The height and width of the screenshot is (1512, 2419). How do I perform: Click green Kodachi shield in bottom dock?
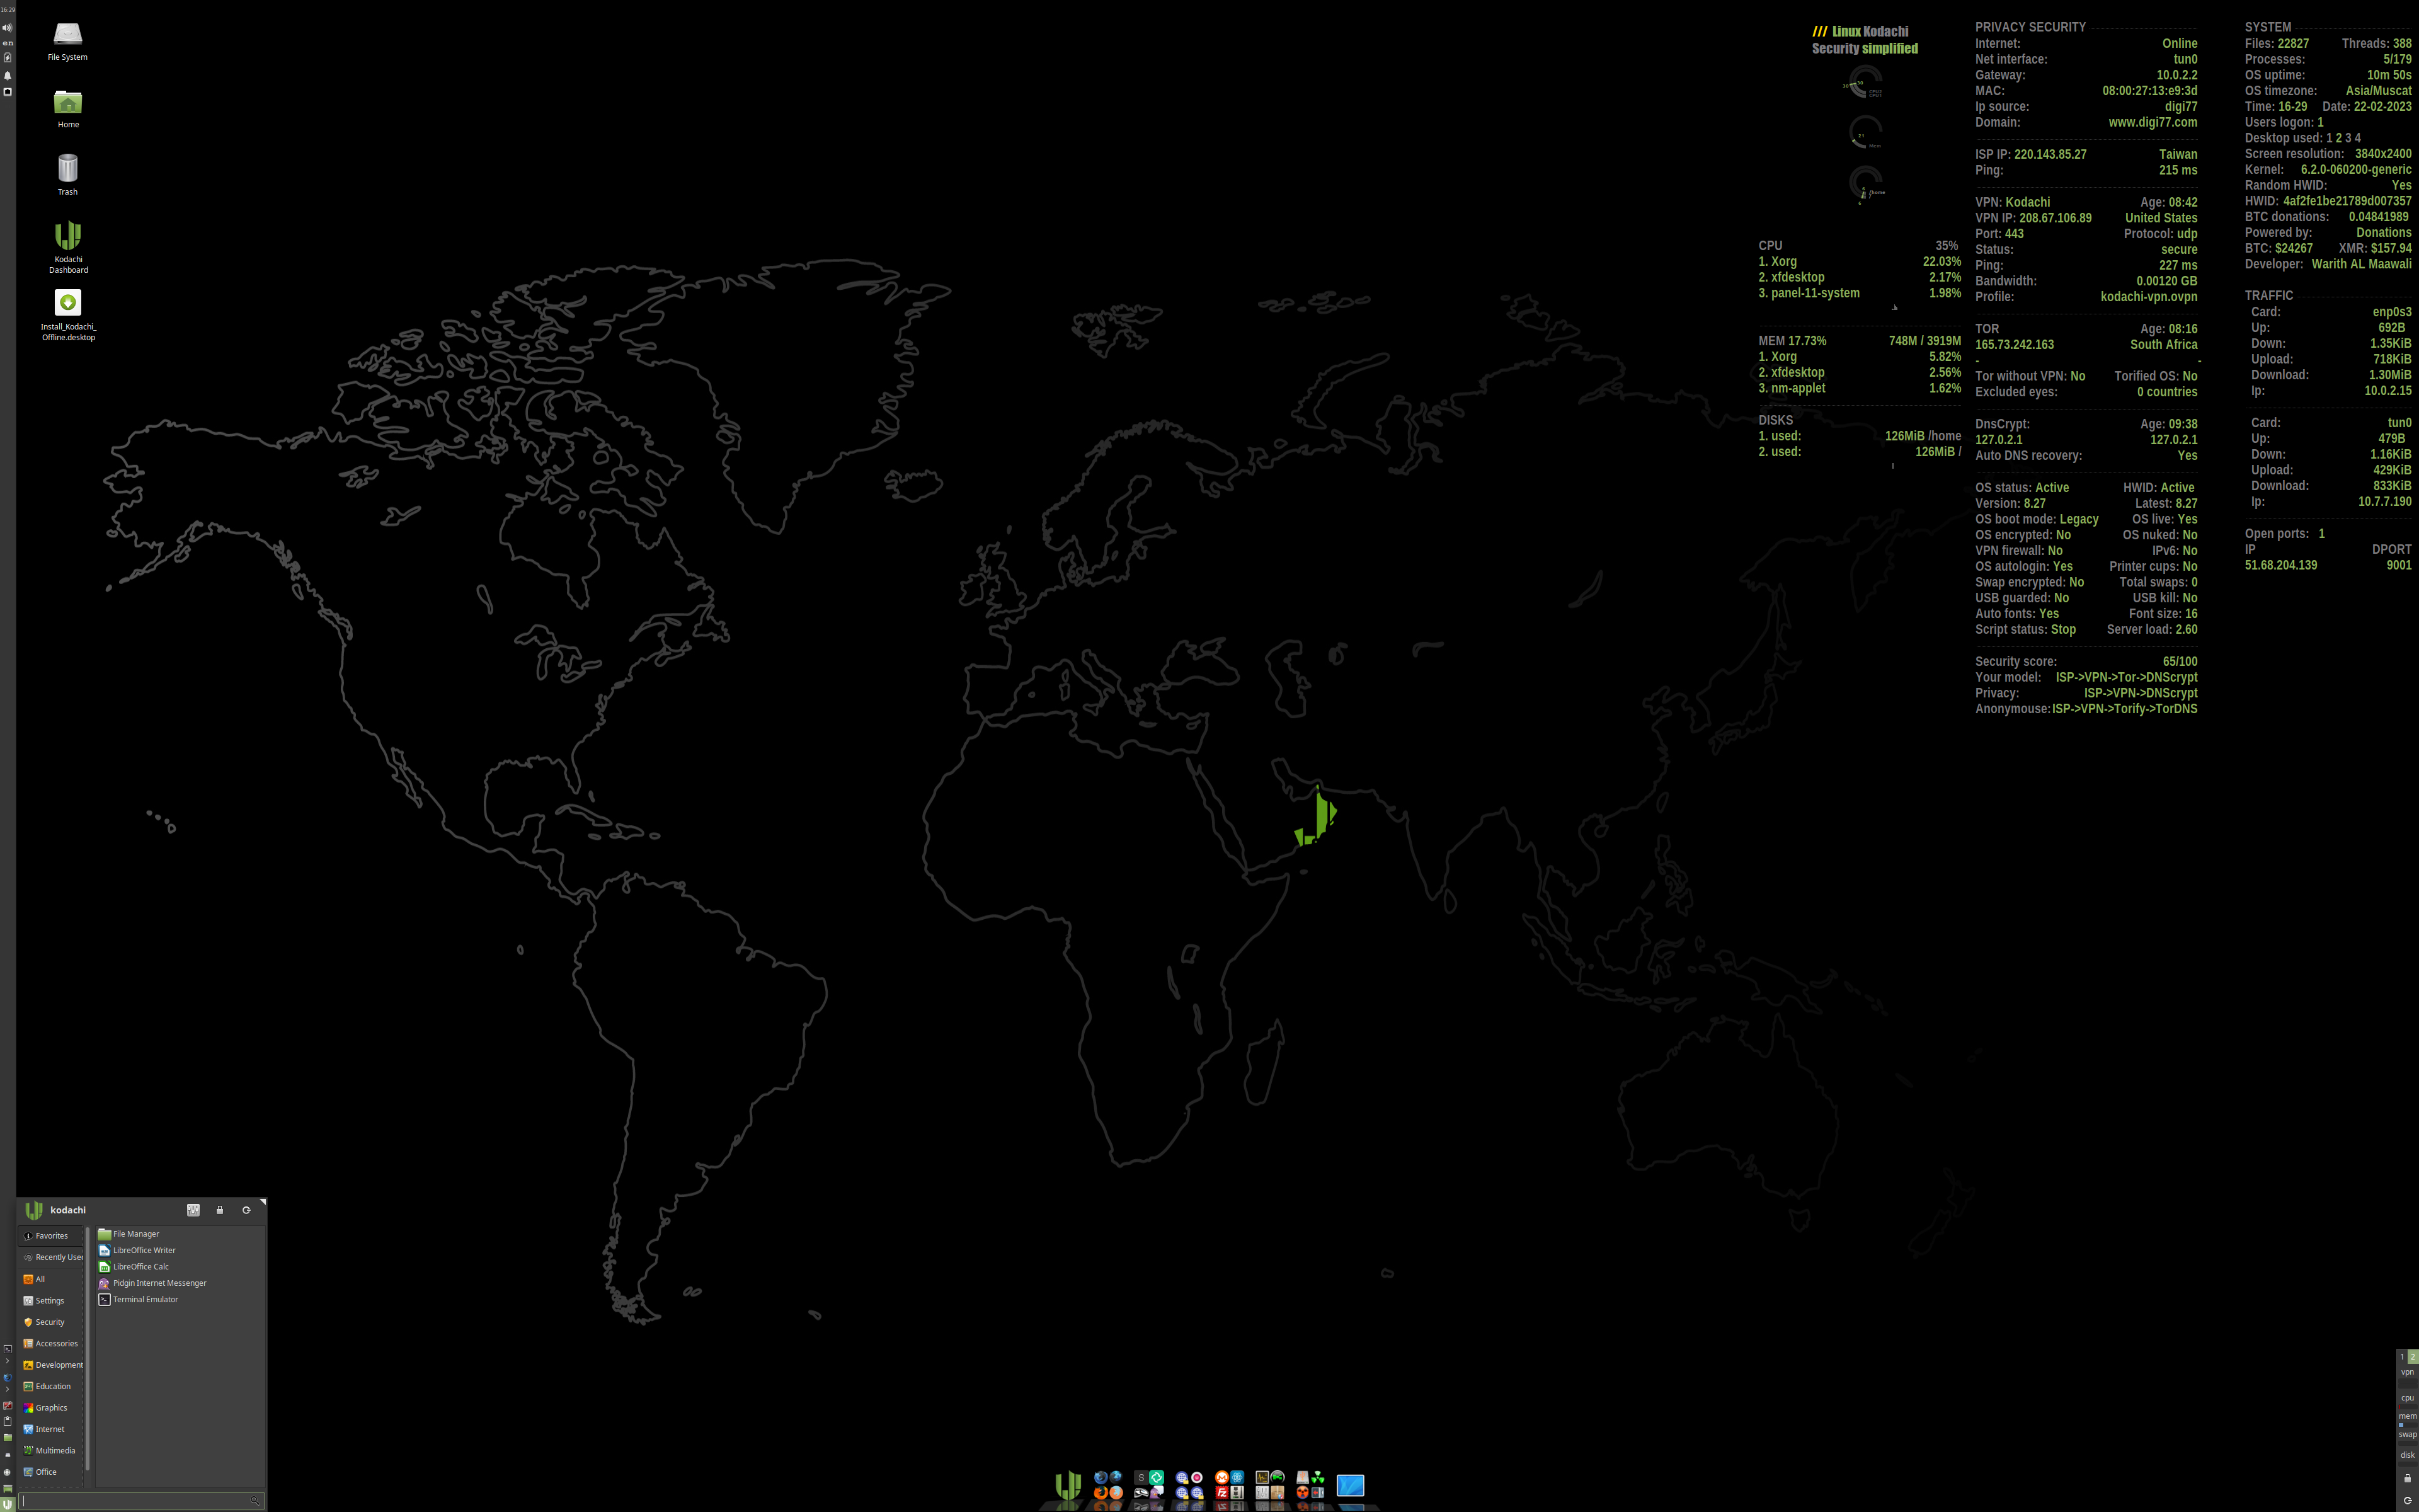[x=1068, y=1485]
